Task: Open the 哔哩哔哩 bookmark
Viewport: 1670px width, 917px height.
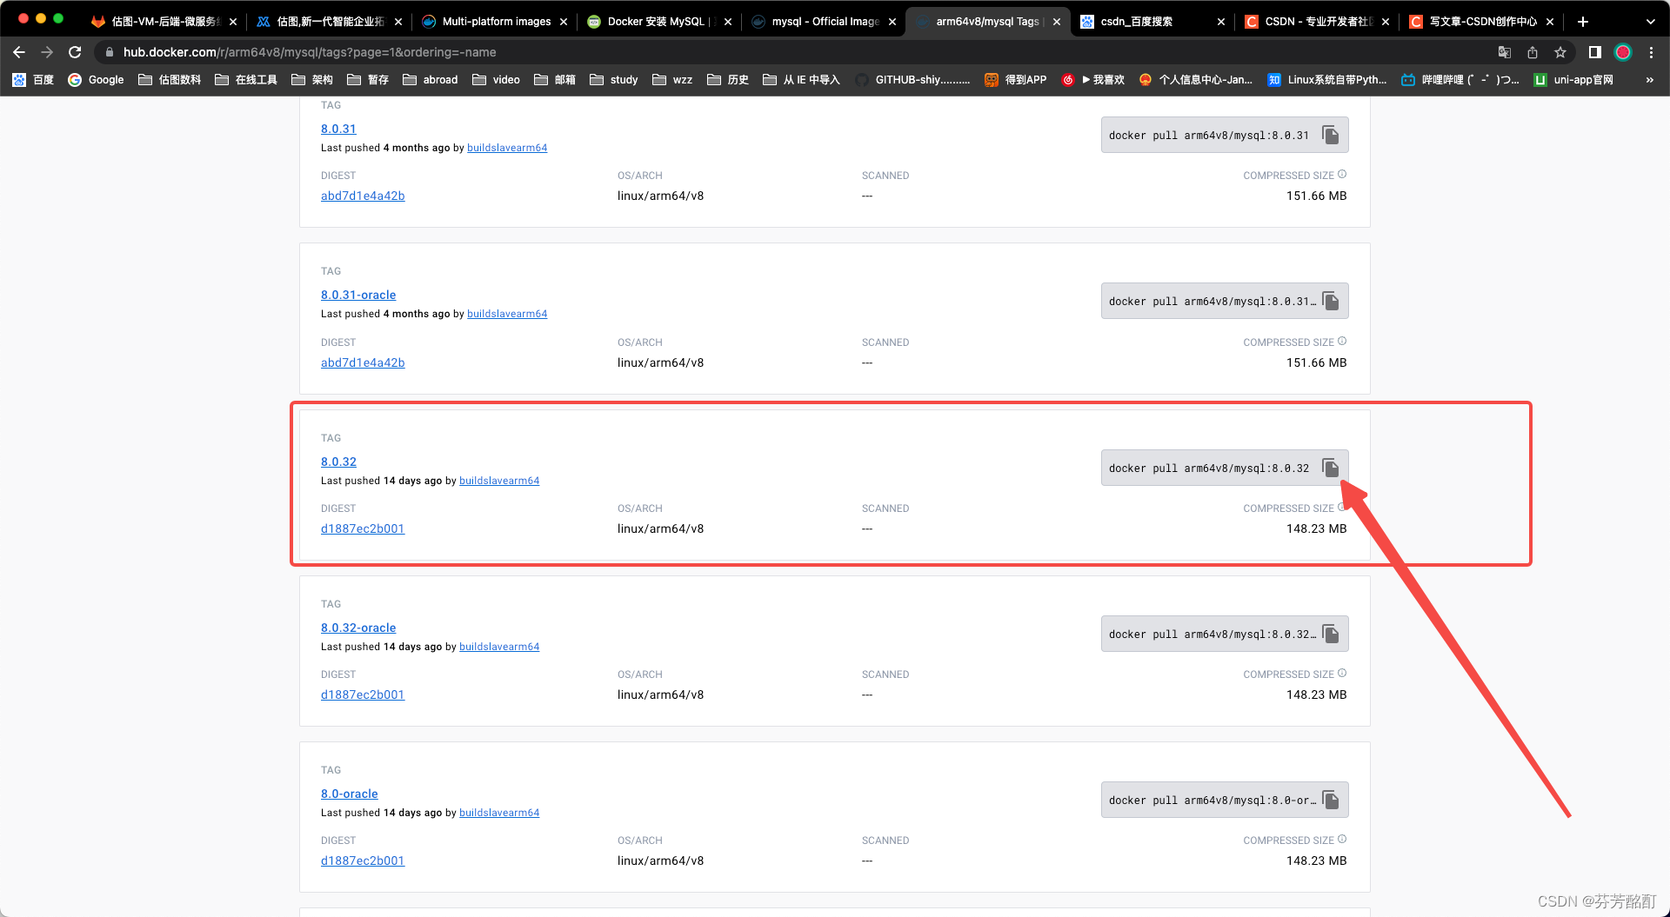Action: point(1460,80)
